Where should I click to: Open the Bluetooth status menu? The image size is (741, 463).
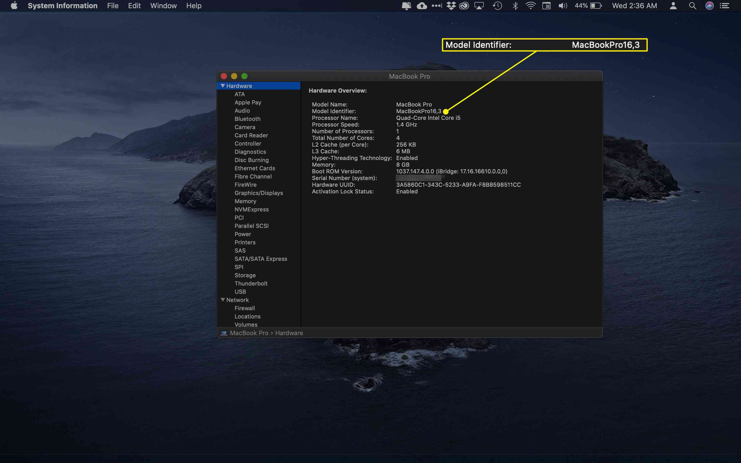tap(515, 6)
